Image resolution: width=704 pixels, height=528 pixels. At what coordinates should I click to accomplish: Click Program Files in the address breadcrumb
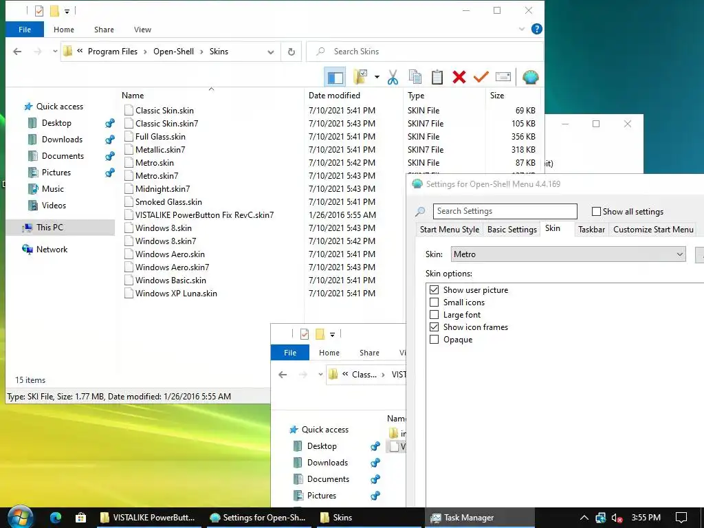[113, 52]
